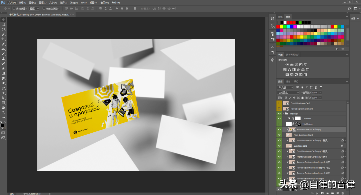Open the 图像(I) menu
The width and height of the screenshot is (361, 195).
pos(33,2)
